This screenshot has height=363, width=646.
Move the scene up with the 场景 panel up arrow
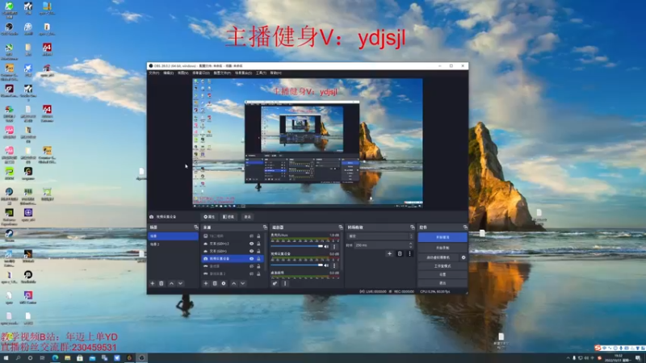[171, 284]
